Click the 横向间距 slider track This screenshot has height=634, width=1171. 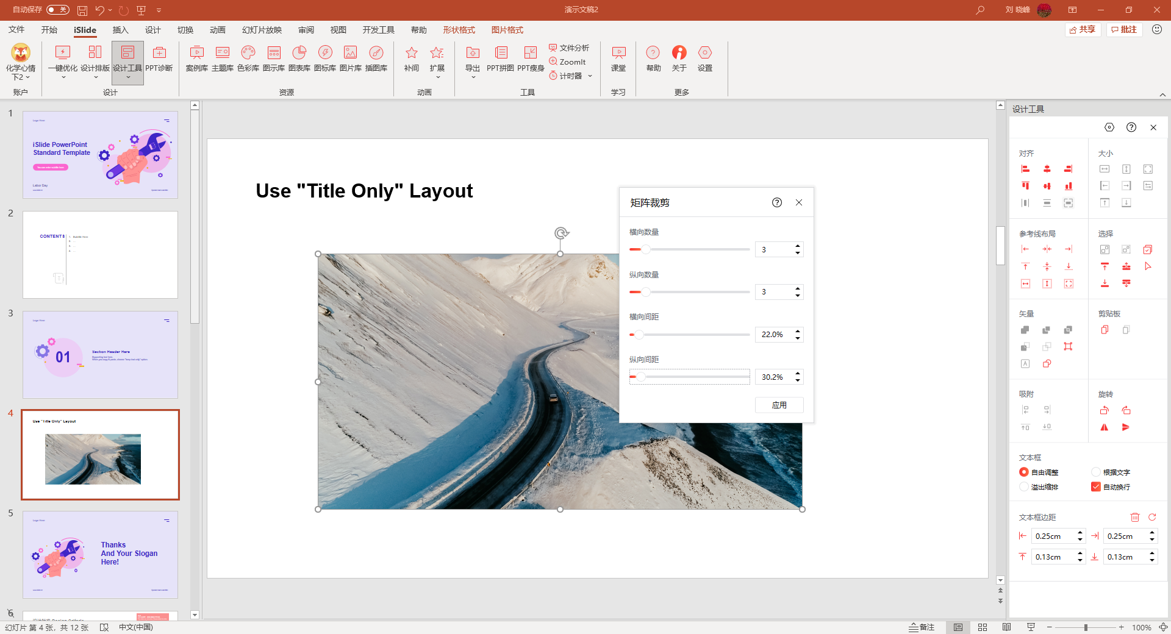[x=689, y=335]
